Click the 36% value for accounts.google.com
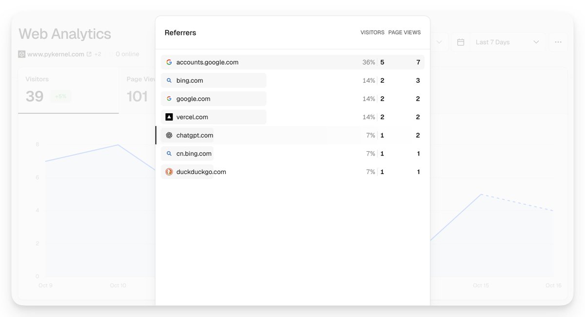585x317 pixels. [x=369, y=62]
